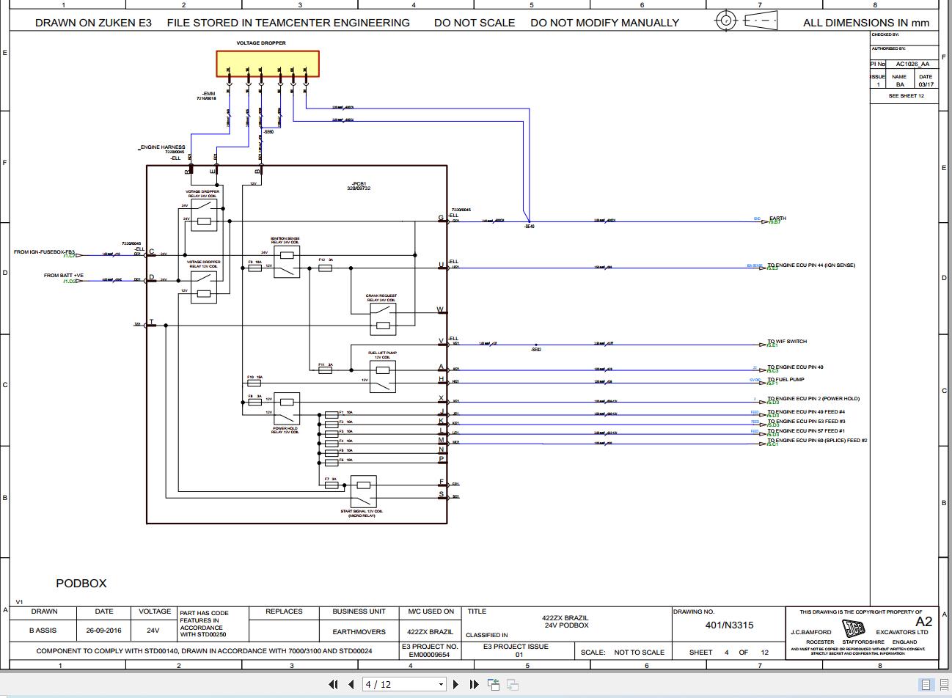Jump to the first page of the document
952x698 pixels.
point(332,683)
